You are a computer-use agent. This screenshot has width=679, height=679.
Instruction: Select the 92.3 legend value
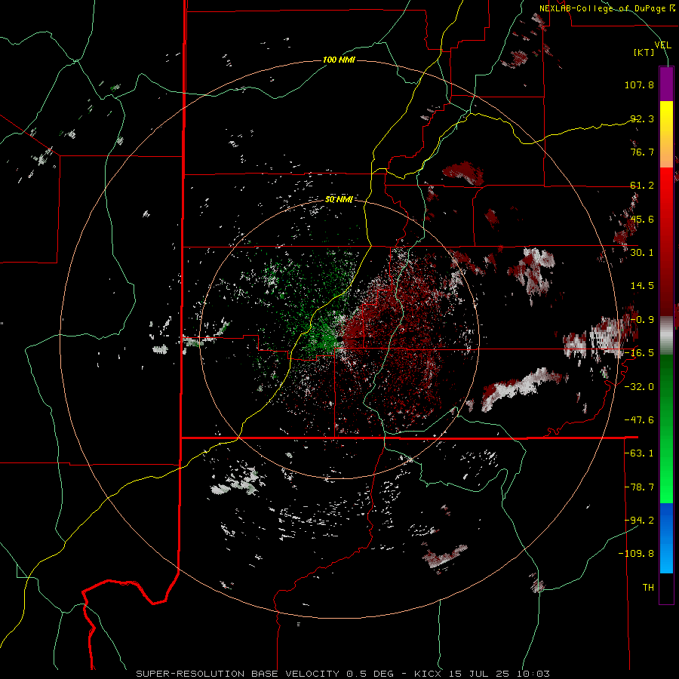coord(642,118)
